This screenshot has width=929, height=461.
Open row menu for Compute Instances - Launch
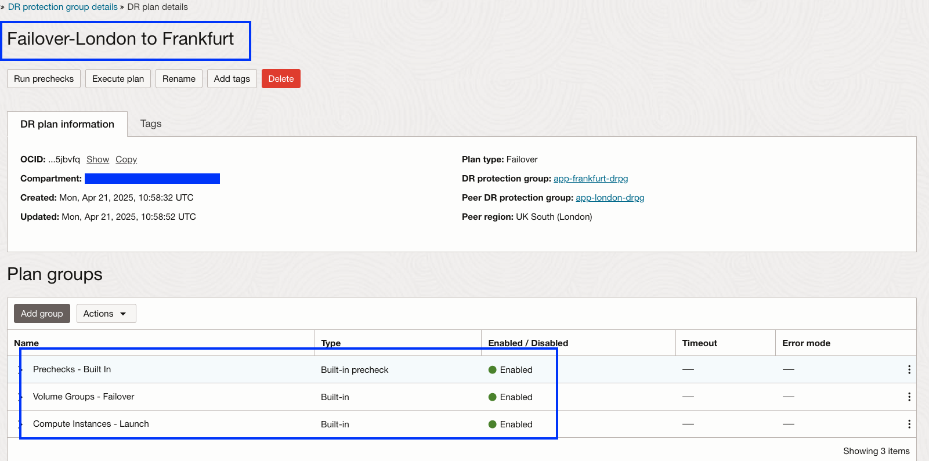(909, 424)
